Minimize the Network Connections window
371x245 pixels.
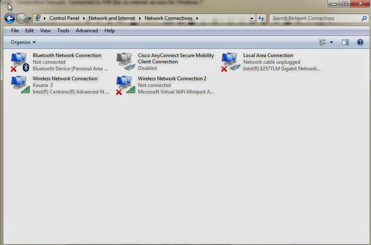[334, 4]
